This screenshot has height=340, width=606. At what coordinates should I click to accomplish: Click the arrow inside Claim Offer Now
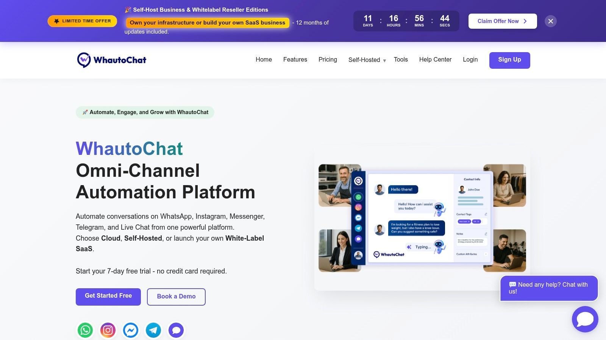click(x=525, y=21)
